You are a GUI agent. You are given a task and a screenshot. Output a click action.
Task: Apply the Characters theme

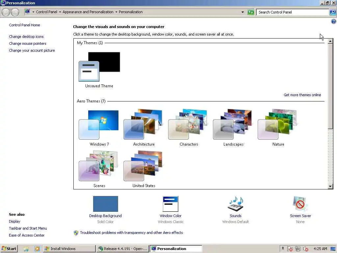(x=188, y=124)
